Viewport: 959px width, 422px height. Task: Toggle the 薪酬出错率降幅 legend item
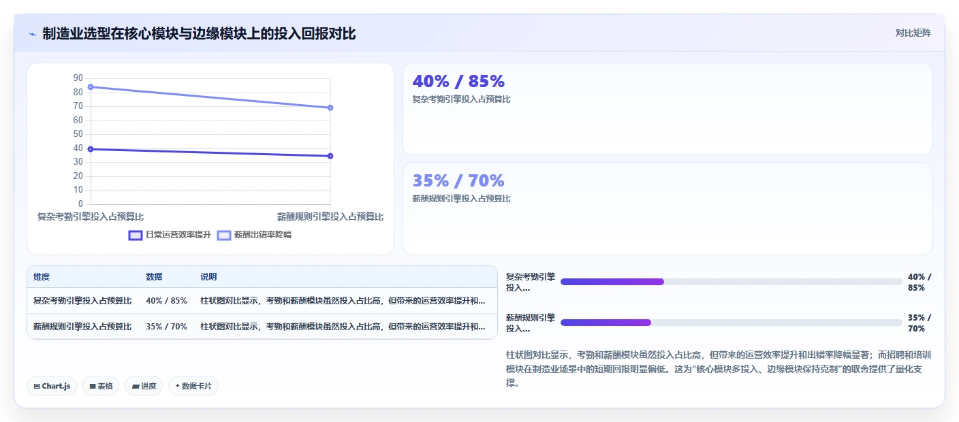tap(254, 235)
